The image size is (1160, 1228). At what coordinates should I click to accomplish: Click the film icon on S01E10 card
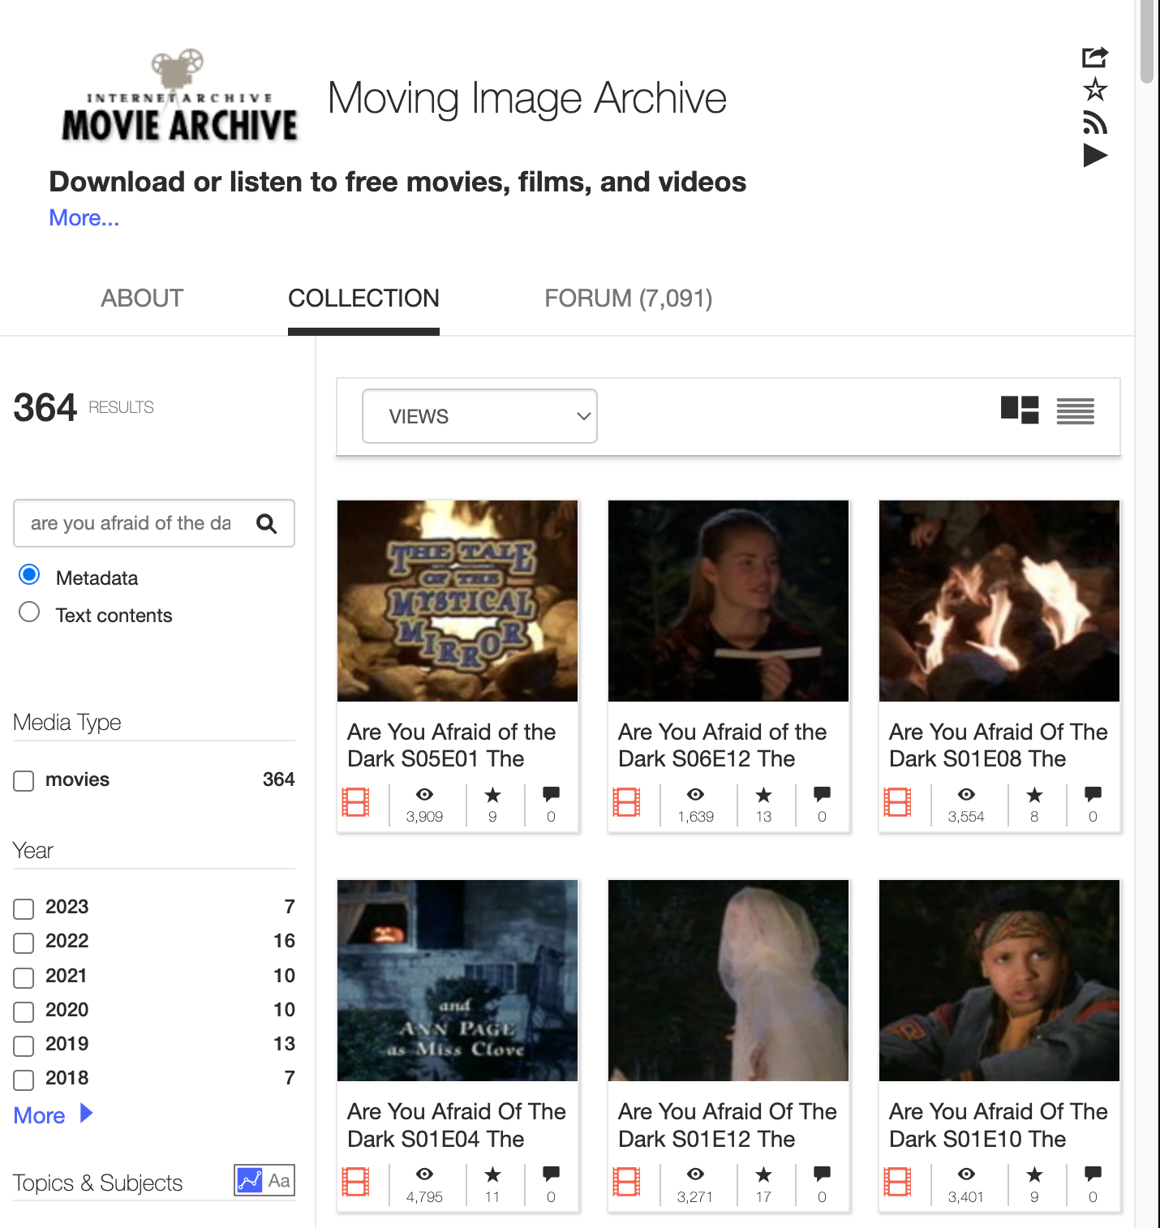click(897, 1182)
